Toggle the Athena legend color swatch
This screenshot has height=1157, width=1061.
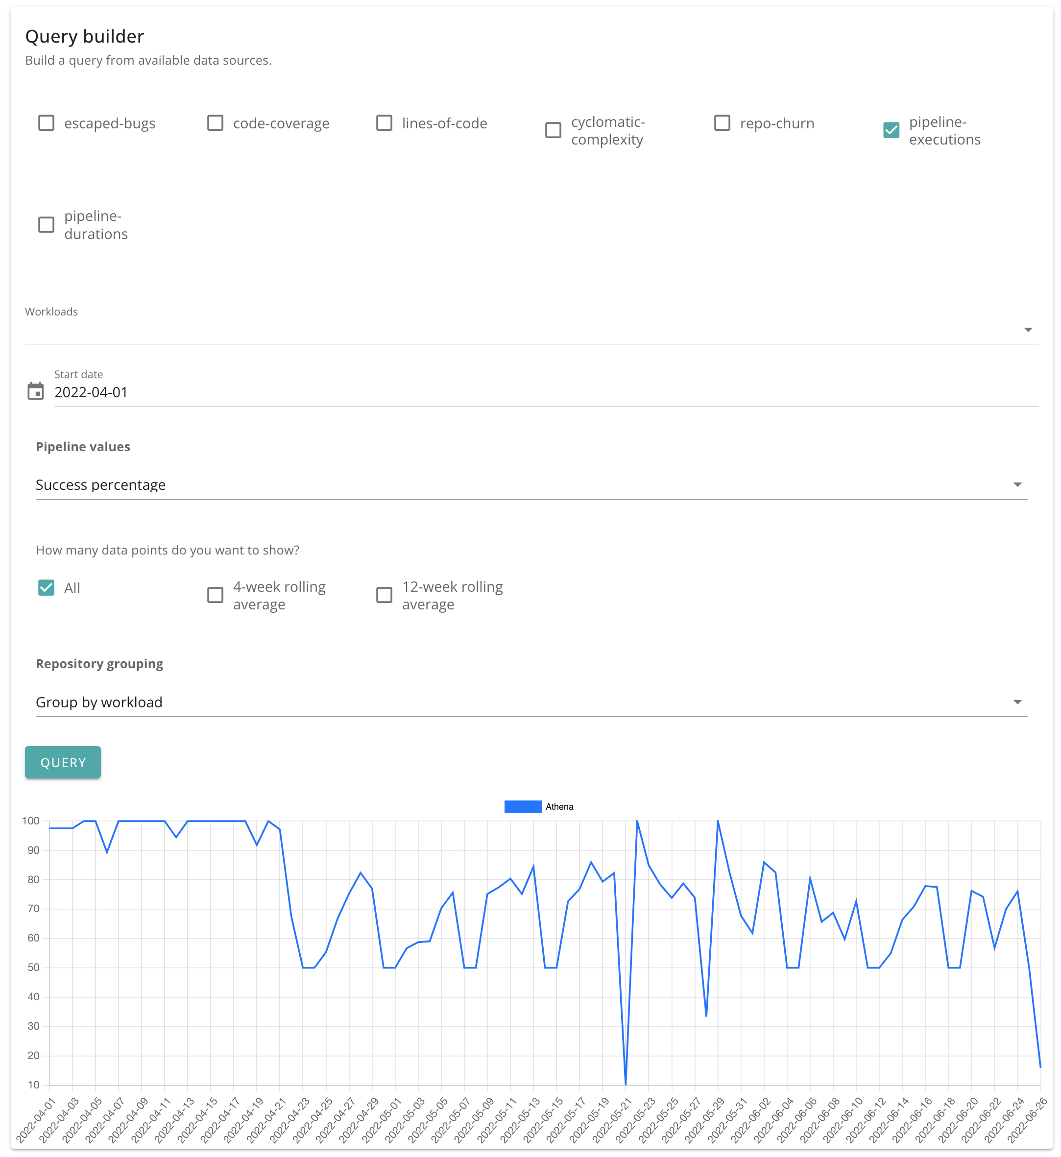pyautogui.click(x=523, y=807)
